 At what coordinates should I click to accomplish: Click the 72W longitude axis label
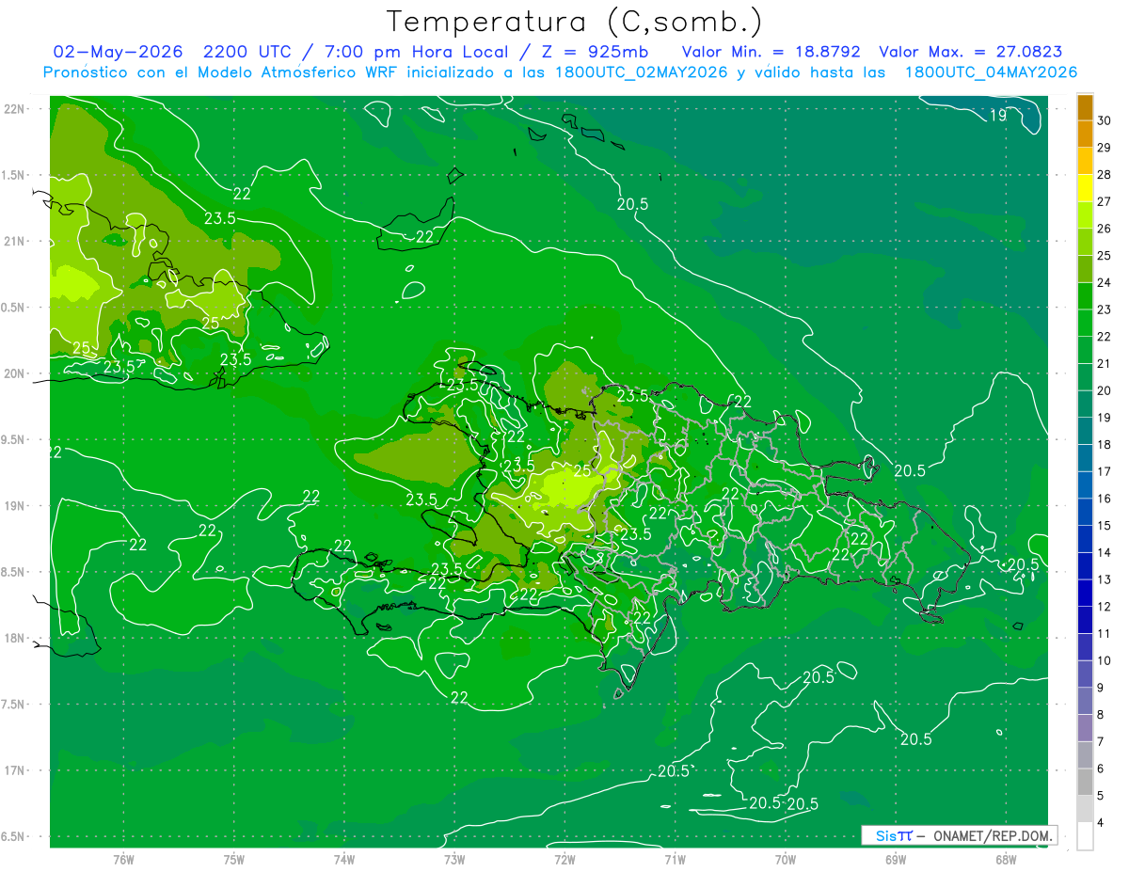[x=564, y=859]
